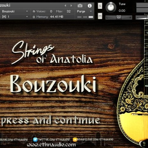
Task: Take a snapshot with the camera icon
Action: tap(80, 6)
